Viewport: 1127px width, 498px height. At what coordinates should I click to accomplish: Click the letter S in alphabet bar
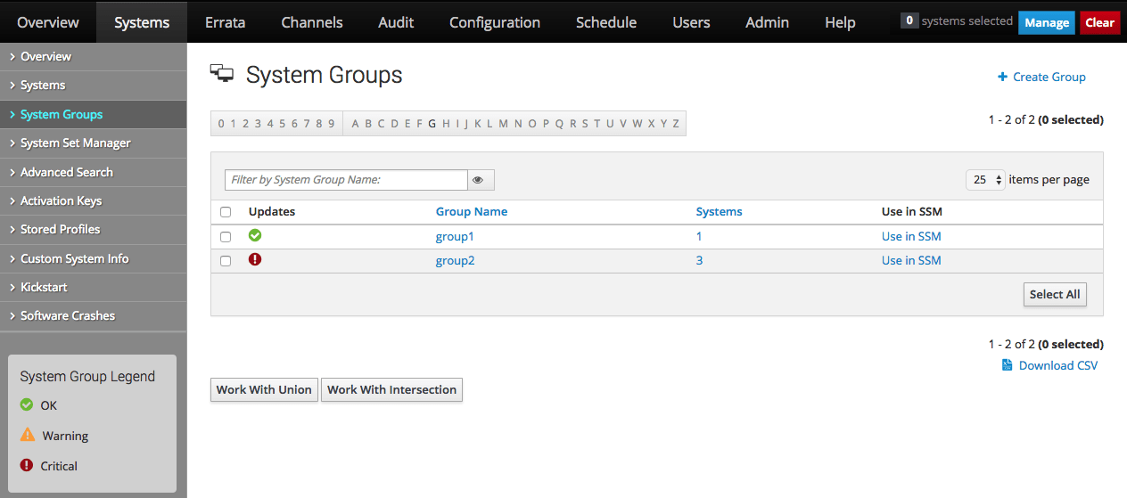click(585, 124)
